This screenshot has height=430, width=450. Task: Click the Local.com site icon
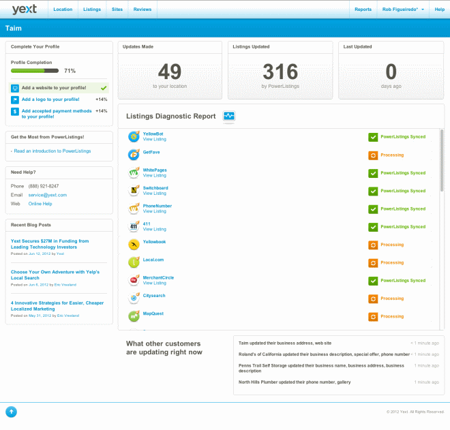pyautogui.click(x=134, y=262)
